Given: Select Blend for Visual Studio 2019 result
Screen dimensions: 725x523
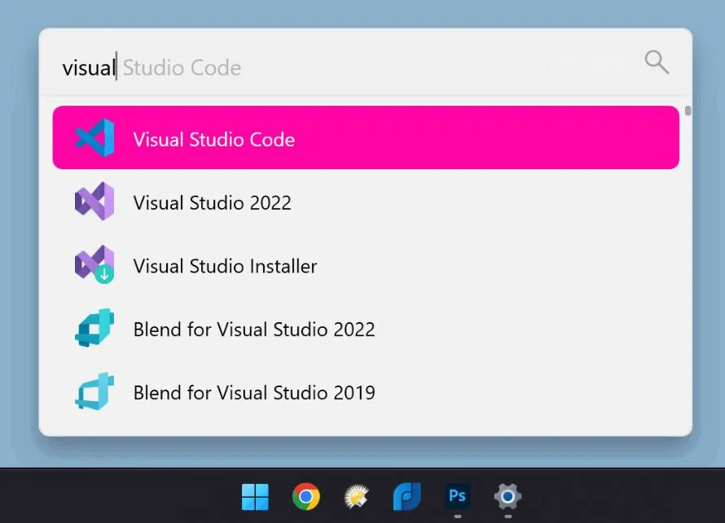Looking at the screenshot, I should (x=366, y=391).
